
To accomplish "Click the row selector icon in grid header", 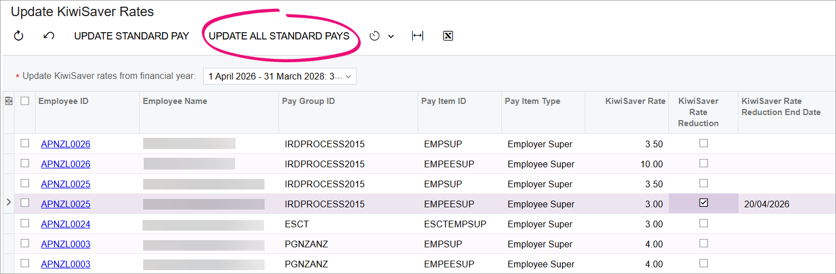I will tap(8, 101).
